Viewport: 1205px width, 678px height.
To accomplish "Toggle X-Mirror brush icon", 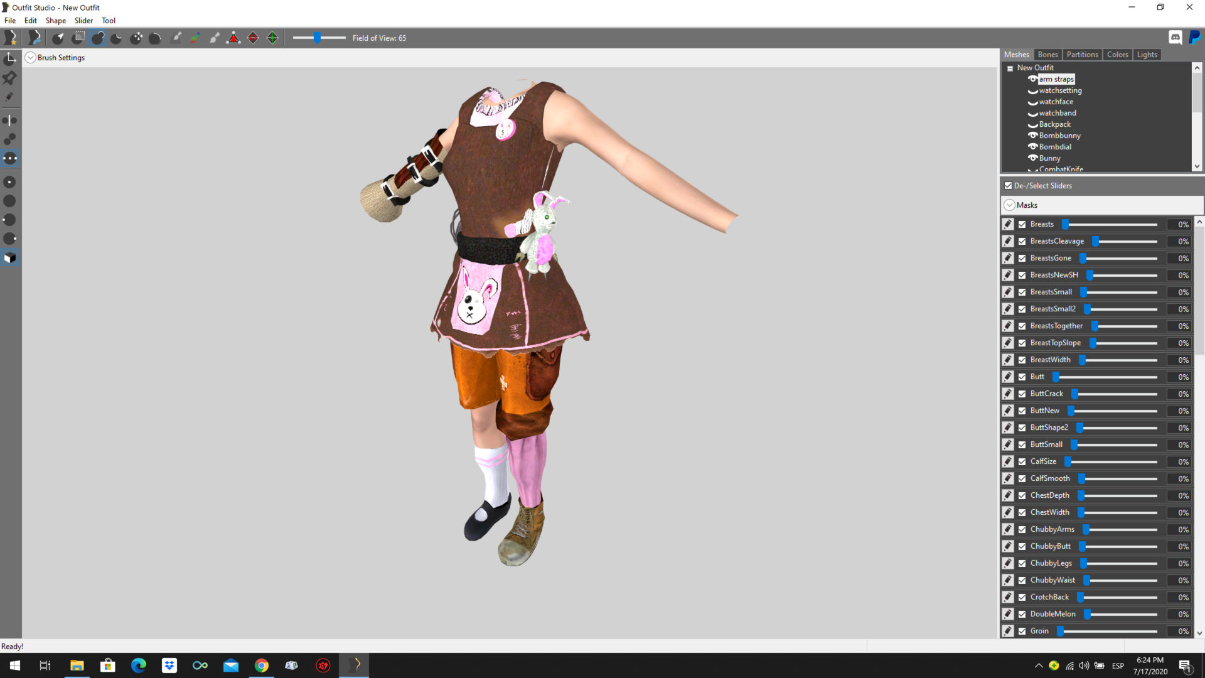I will (10, 120).
